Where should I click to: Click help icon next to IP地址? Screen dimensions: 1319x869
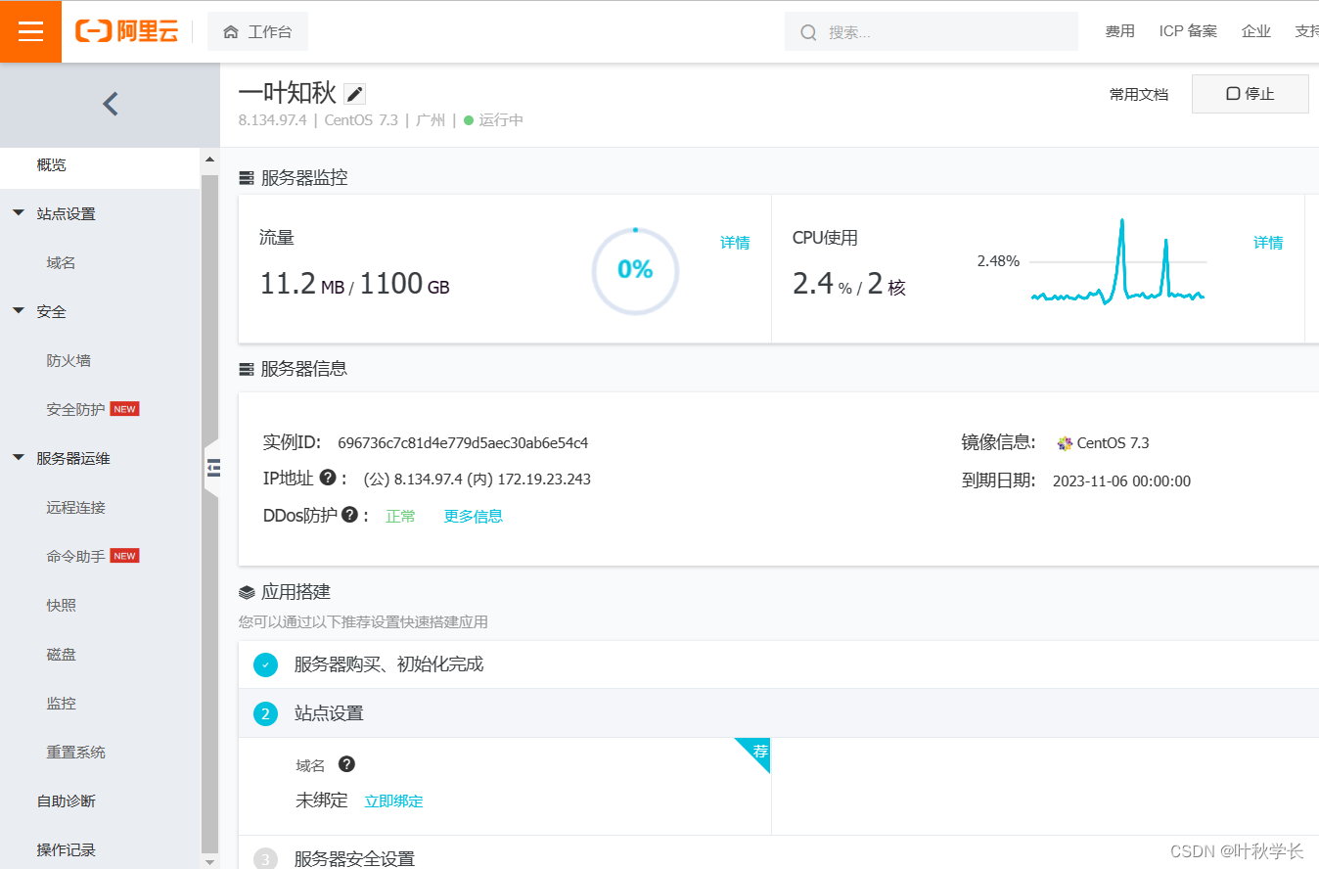[328, 478]
